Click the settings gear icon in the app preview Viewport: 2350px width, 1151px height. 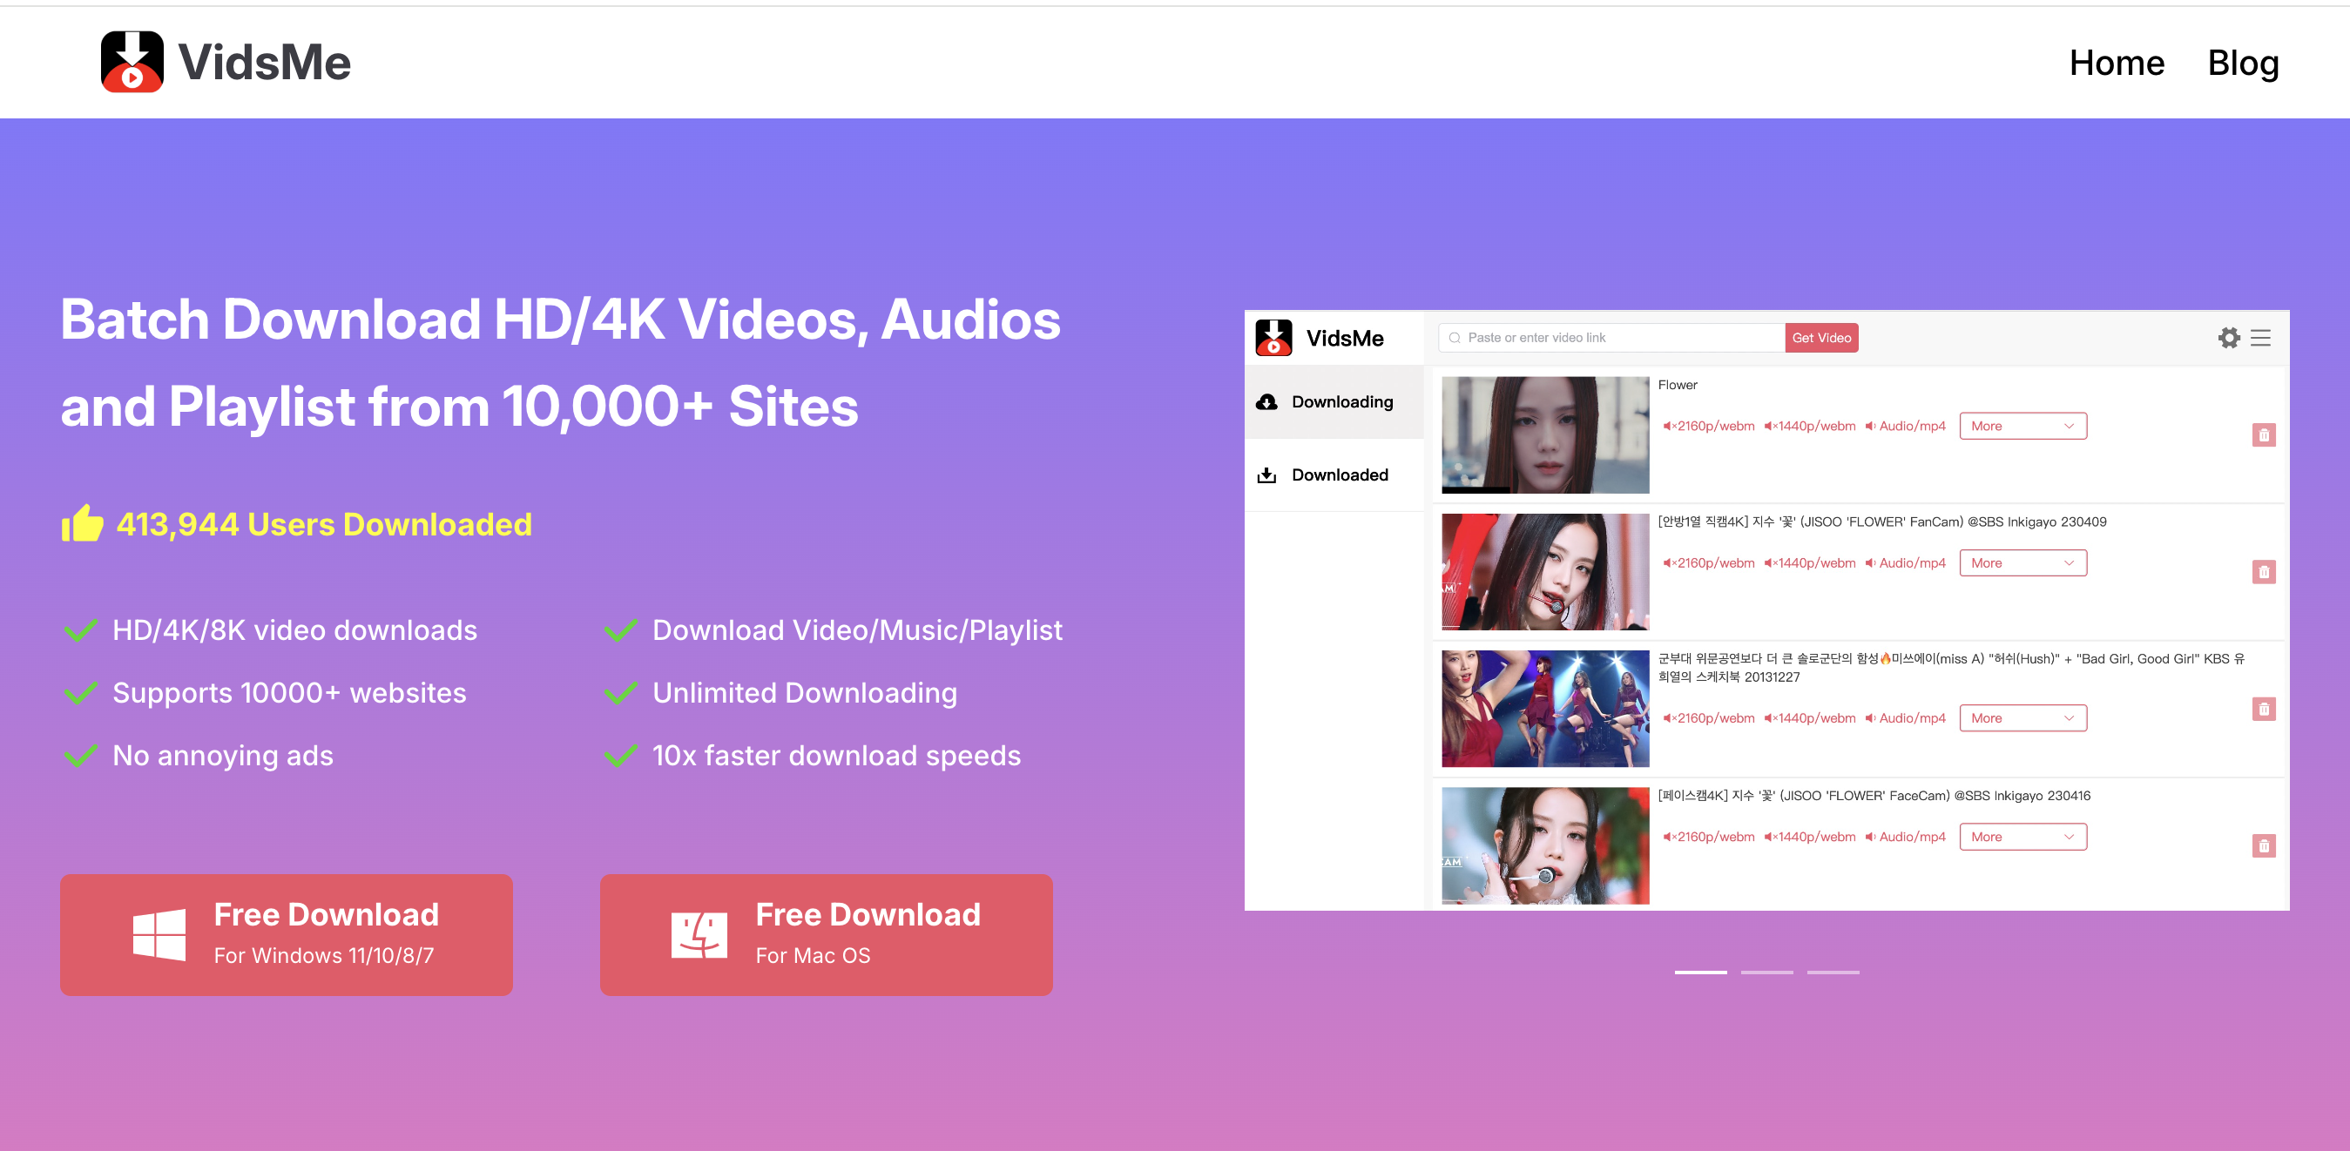coord(2229,339)
